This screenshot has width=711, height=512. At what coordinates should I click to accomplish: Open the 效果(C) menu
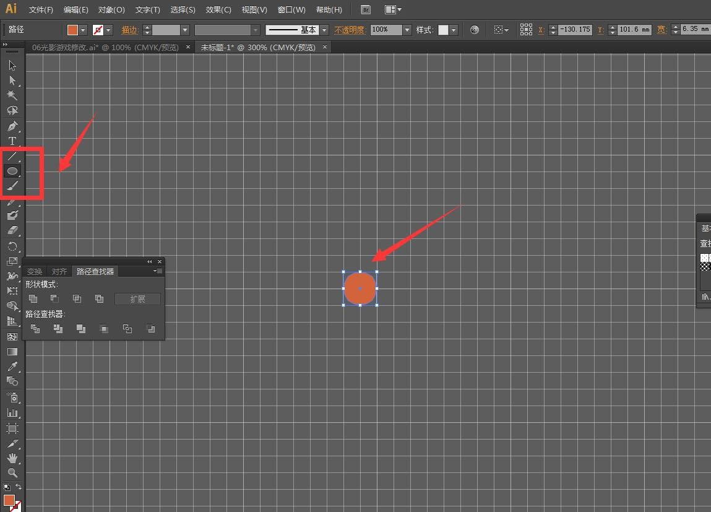coord(218,9)
